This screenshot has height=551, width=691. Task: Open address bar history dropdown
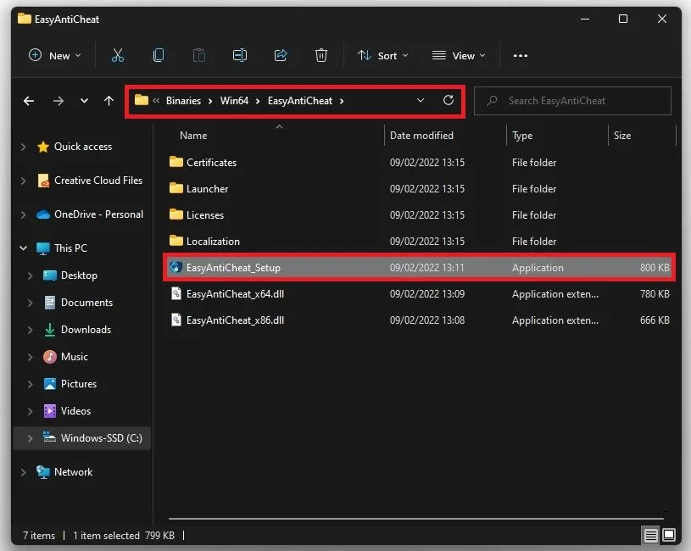[421, 100]
